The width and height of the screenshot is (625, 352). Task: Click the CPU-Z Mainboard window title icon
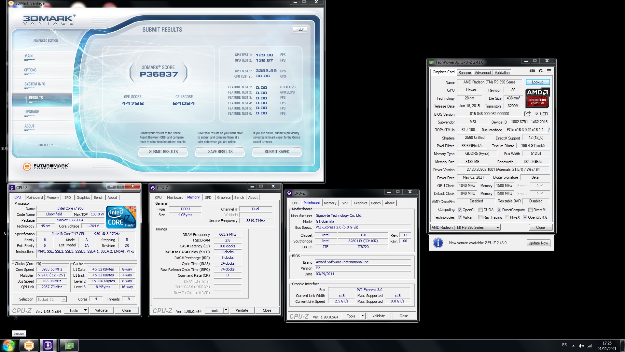click(x=289, y=193)
